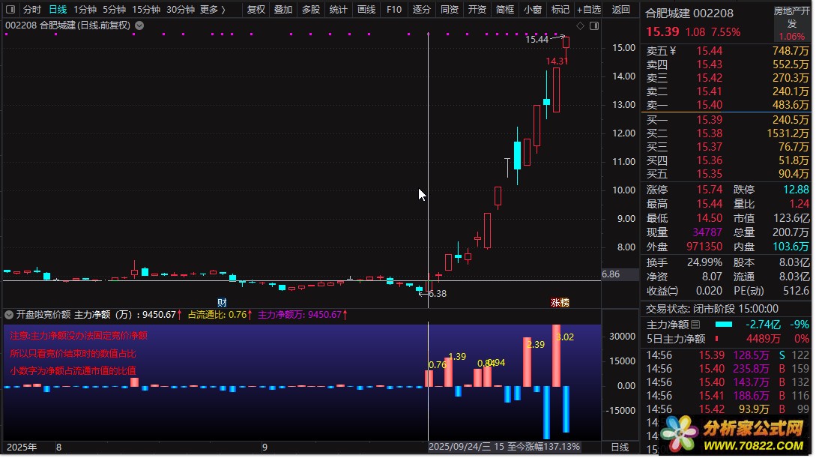Expand 更多 time period options
This screenshot has height=458, width=816.
[212, 10]
